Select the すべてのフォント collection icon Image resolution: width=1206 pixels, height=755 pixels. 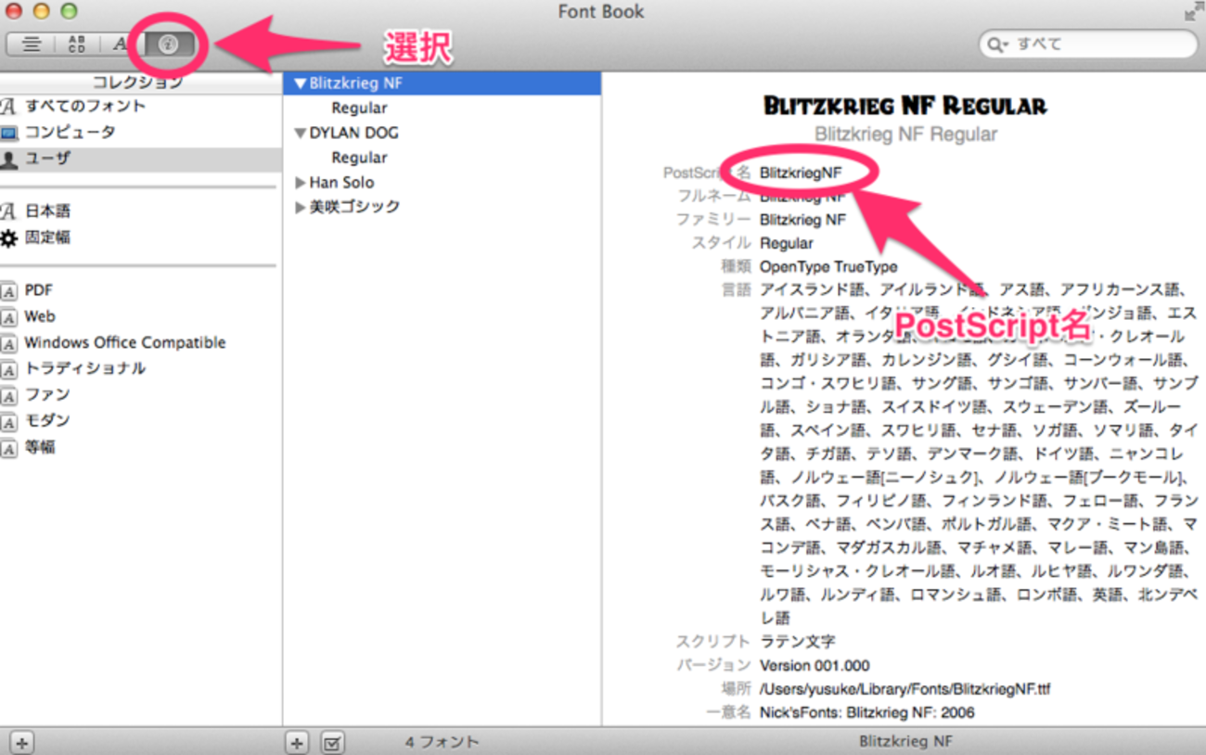[9, 107]
